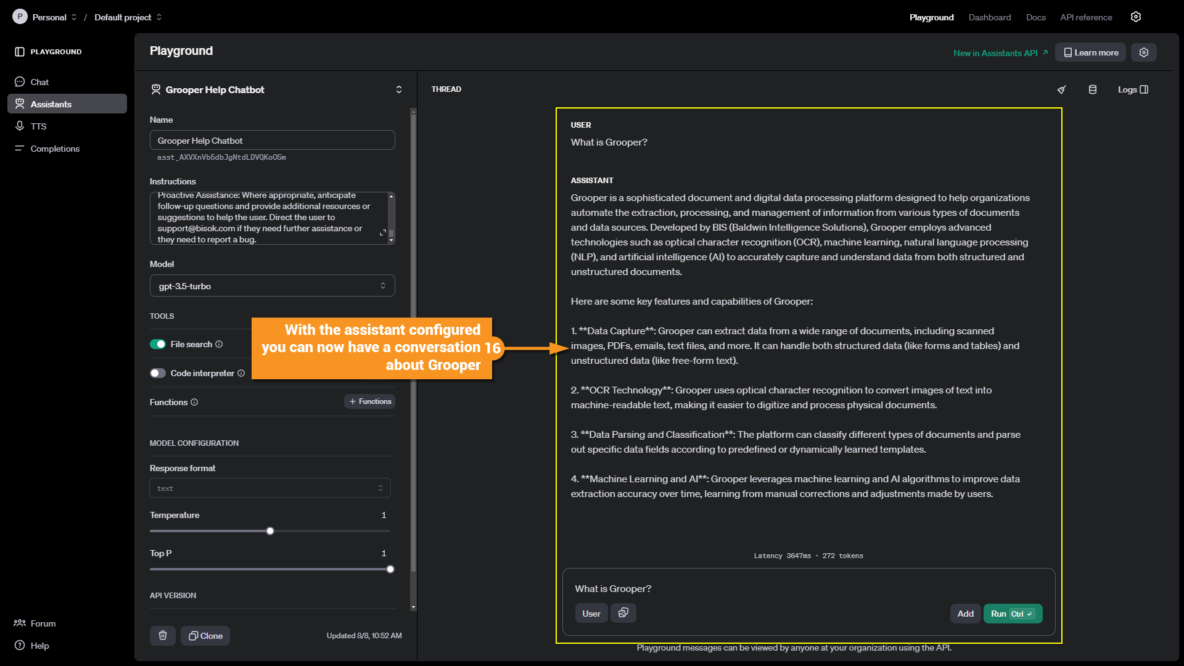Image resolution: width=1184 pixels, height=666 pixels.
Task: Expand the instructions box with expand icon
Action: pyautogui.click(x=383, y=232)
